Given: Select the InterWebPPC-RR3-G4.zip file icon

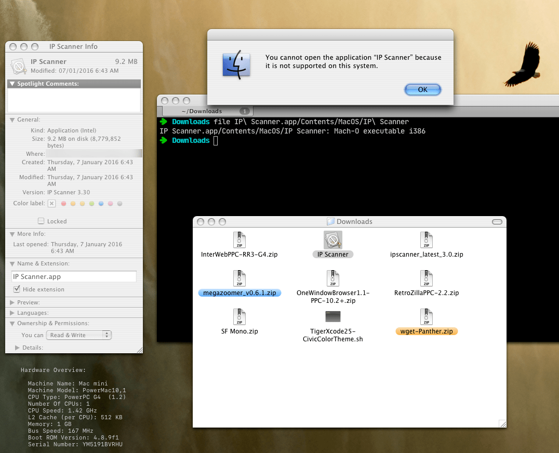Looking at the screenshot, I should pos(239,240).
